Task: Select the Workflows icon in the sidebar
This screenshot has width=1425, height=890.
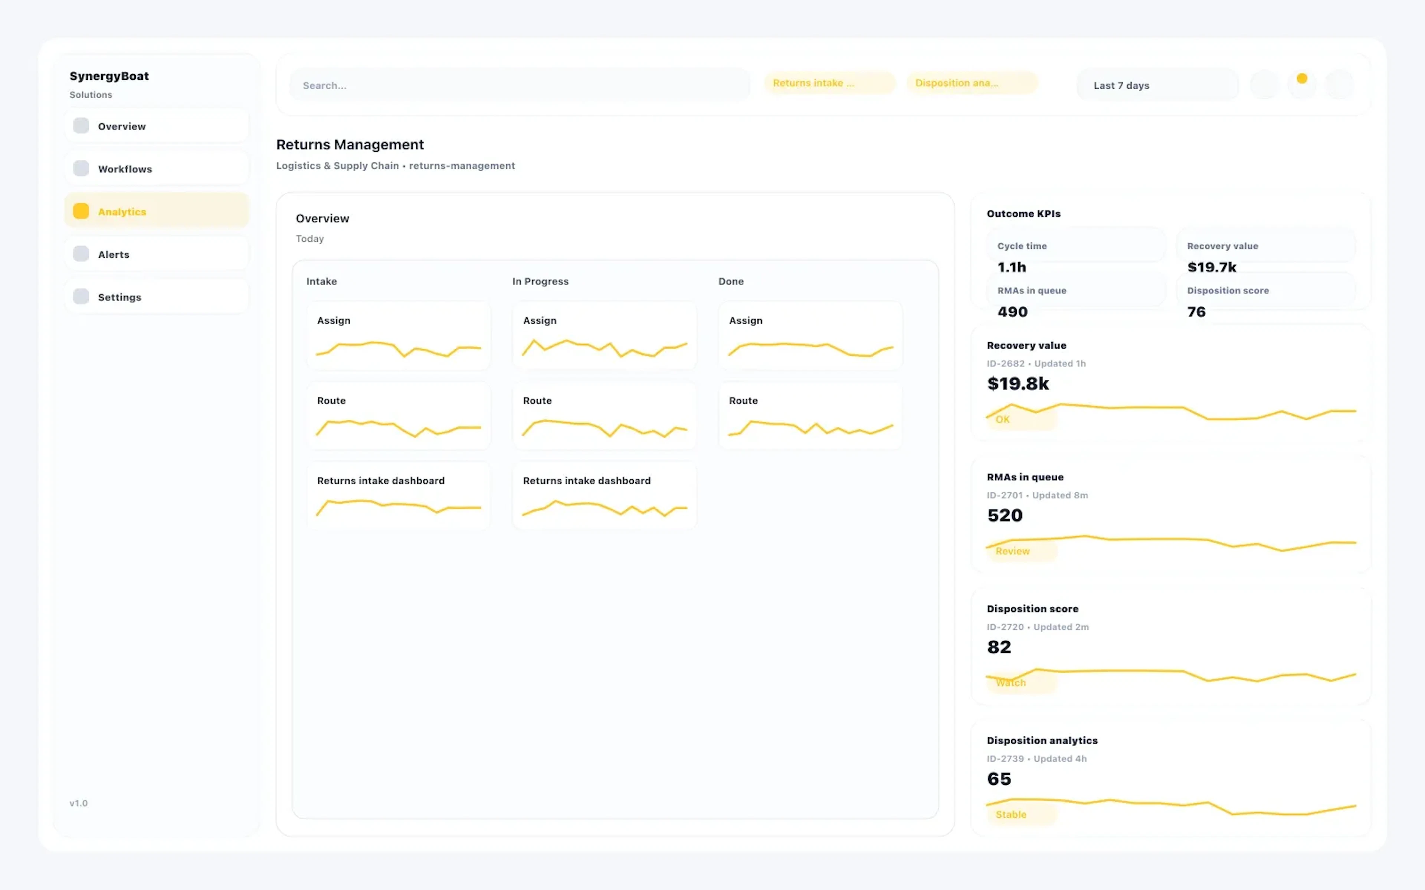Action: pyautogui.click(x=81, y=168)
